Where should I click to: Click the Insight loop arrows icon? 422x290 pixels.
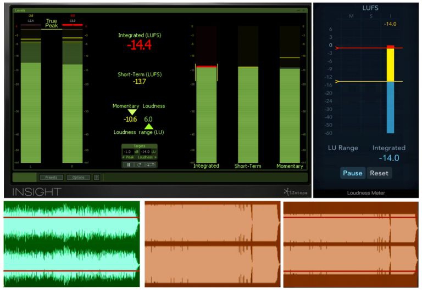pyautogui.click(x=150, y=164)
